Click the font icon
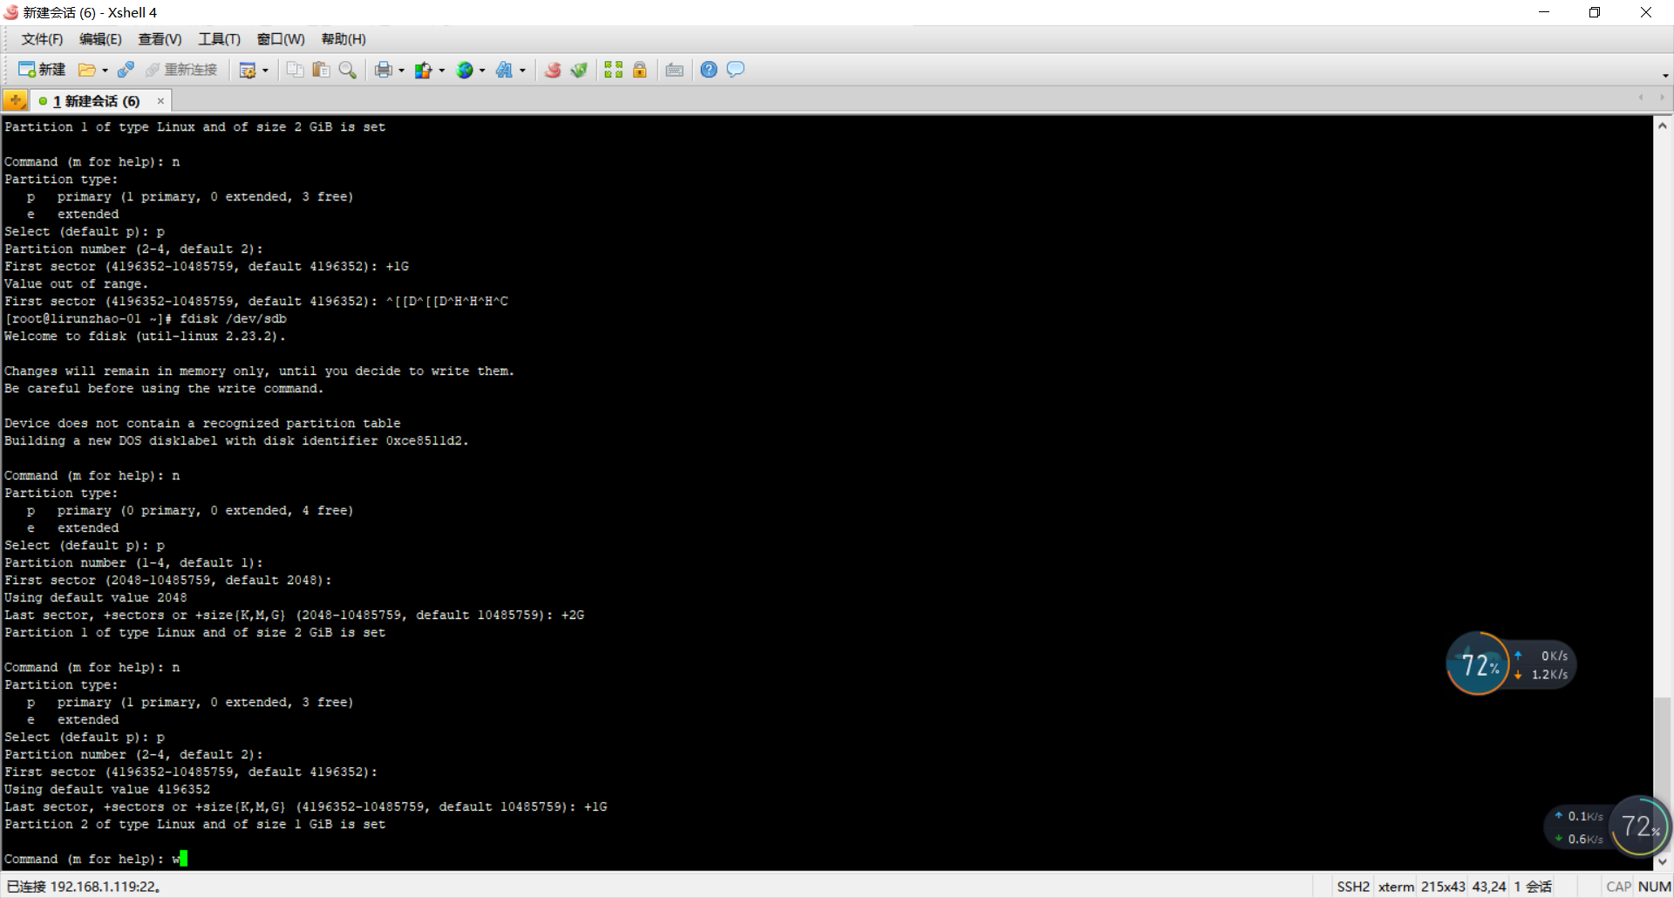Screen dimensions: 1674x898 505,70
